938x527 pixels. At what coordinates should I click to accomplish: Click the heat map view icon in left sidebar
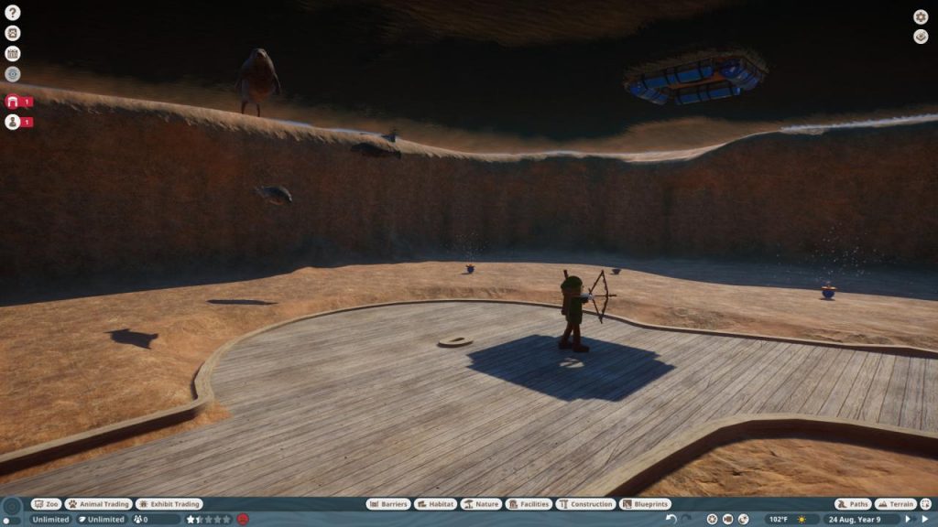tap(13, 74)
